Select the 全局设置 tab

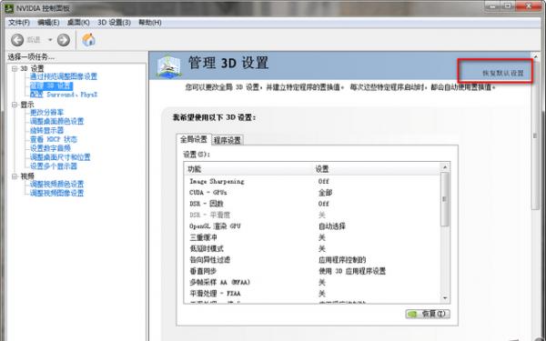[194, 139]
